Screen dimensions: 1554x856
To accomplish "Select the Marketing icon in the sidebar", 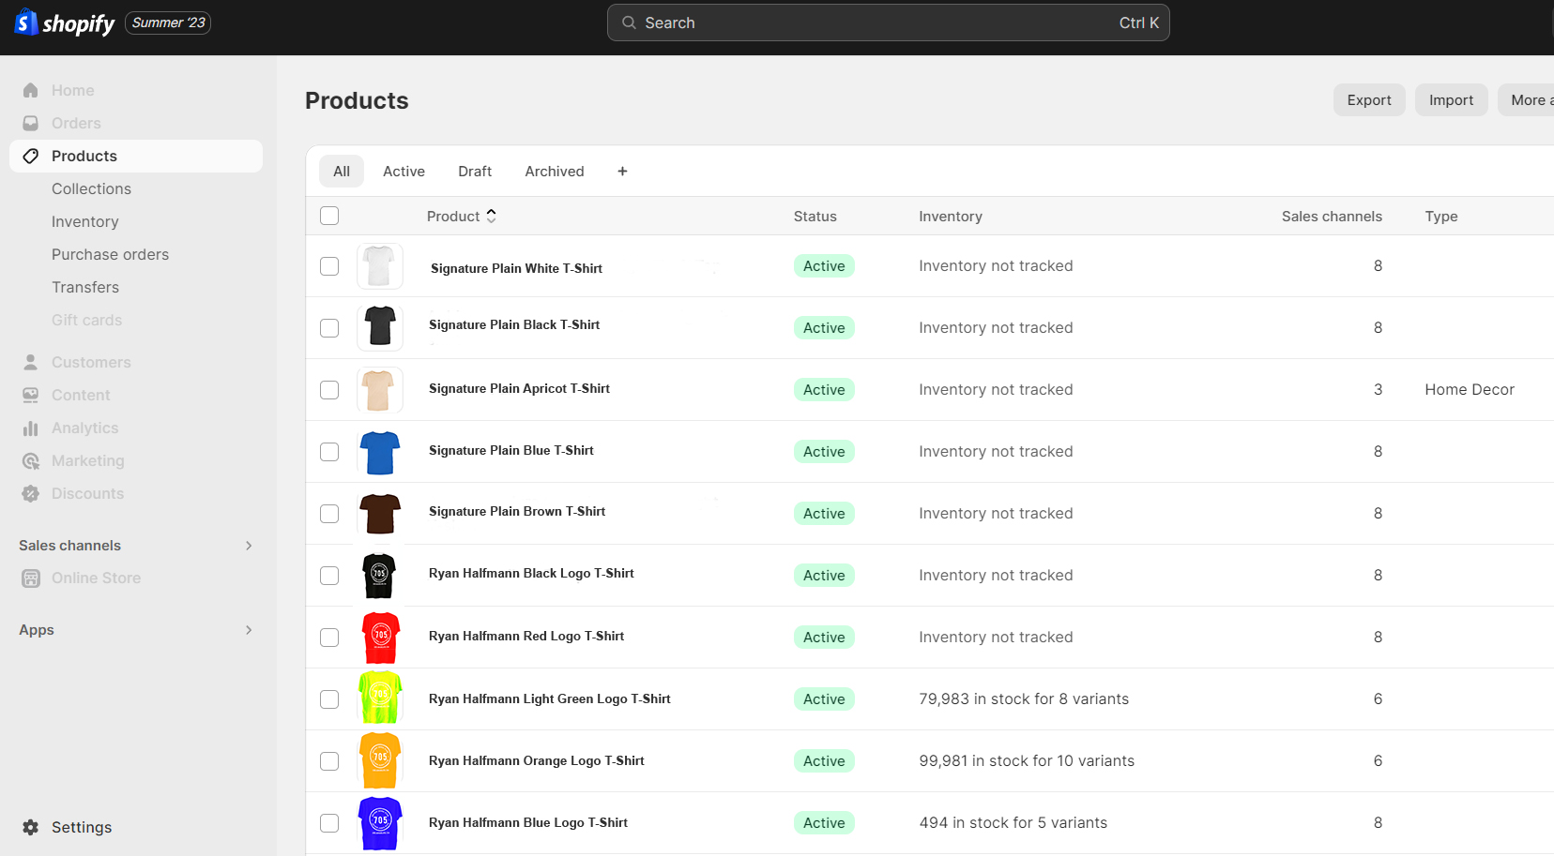I will 31,460.
